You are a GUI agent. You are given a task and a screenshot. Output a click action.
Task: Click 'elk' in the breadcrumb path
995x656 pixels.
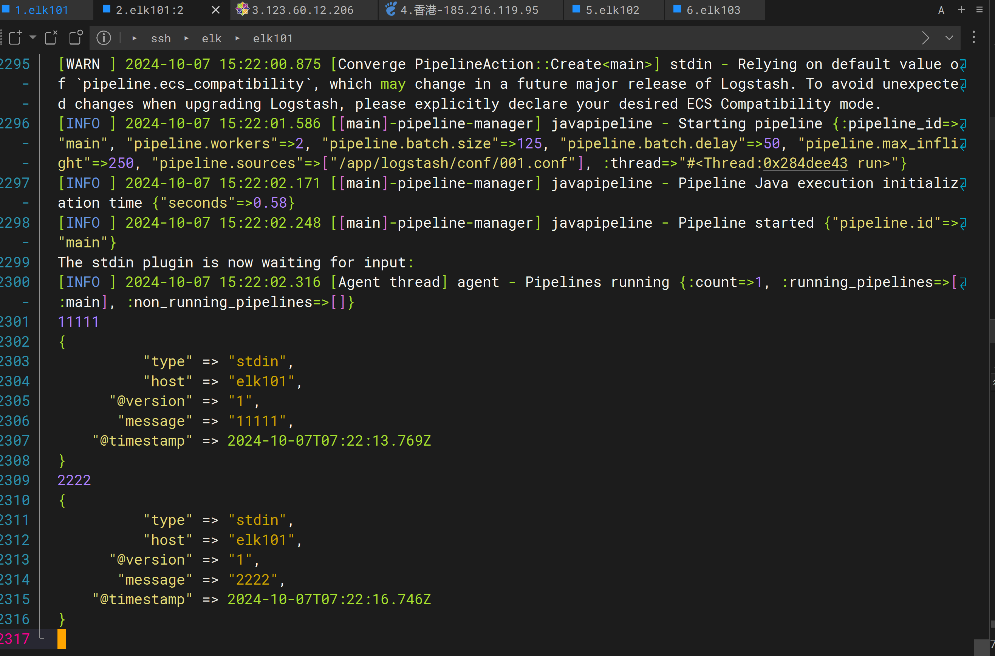click(212, 39)
